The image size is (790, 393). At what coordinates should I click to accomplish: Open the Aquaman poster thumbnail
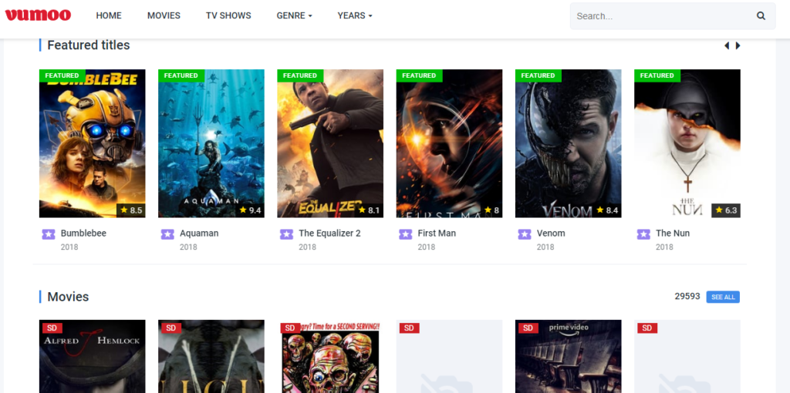(211, 143)
